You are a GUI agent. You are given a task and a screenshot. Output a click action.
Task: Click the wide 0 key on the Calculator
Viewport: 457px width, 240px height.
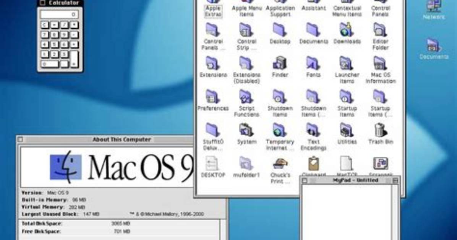(x=49, y=63)
